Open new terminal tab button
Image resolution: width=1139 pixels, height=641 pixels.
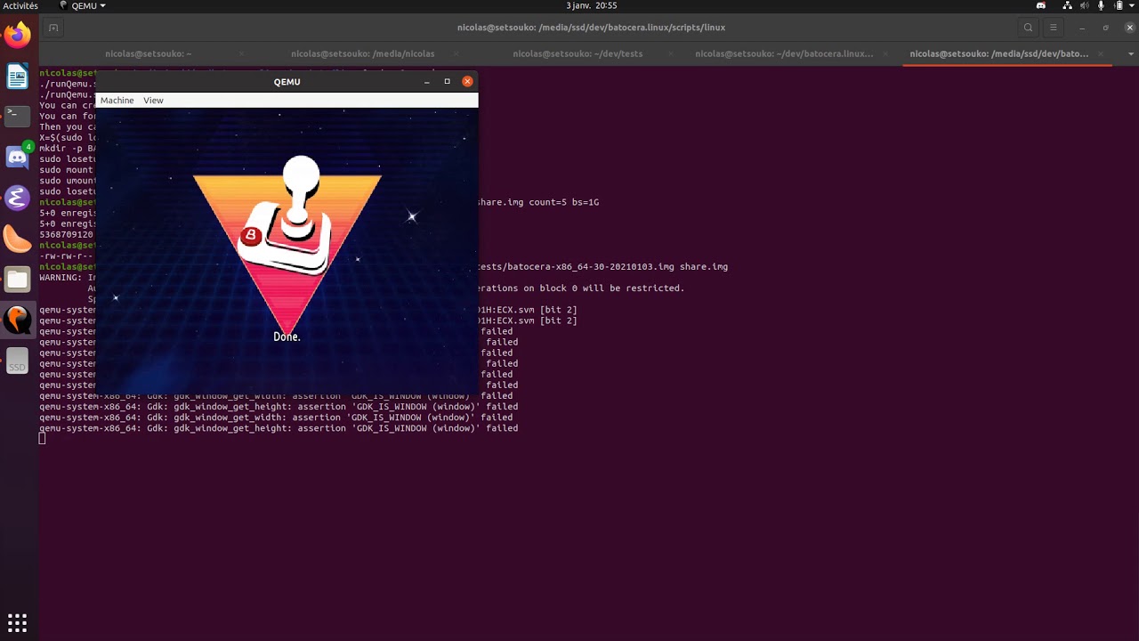tap(53, 28)
